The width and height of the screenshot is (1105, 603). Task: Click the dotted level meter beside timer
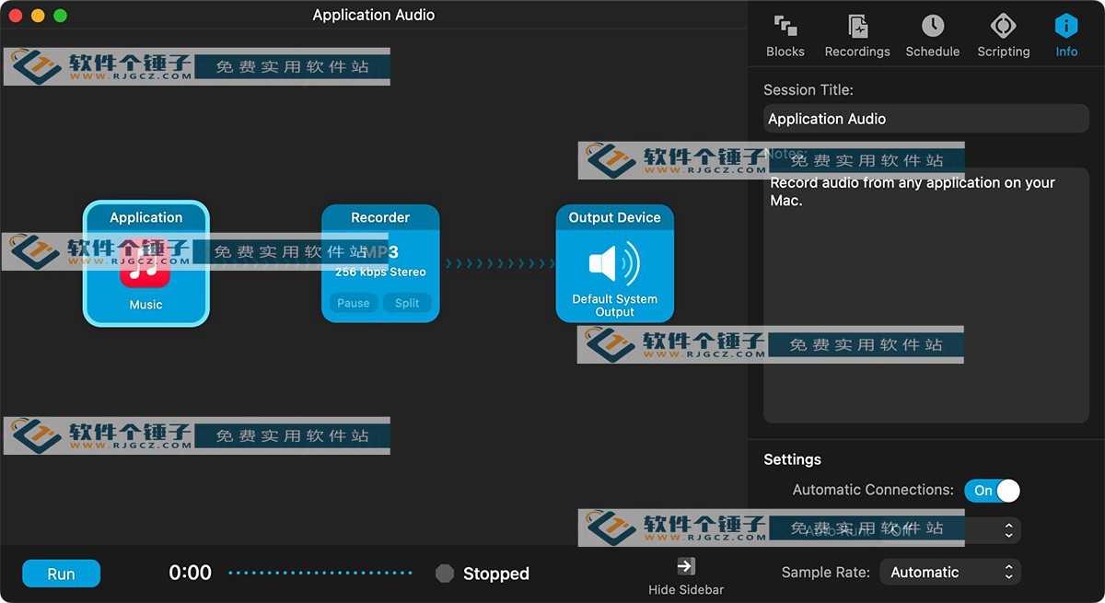[x=320, y=574]
